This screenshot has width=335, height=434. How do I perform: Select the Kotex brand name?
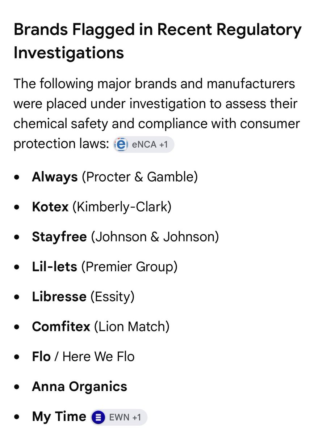[50, 207]
